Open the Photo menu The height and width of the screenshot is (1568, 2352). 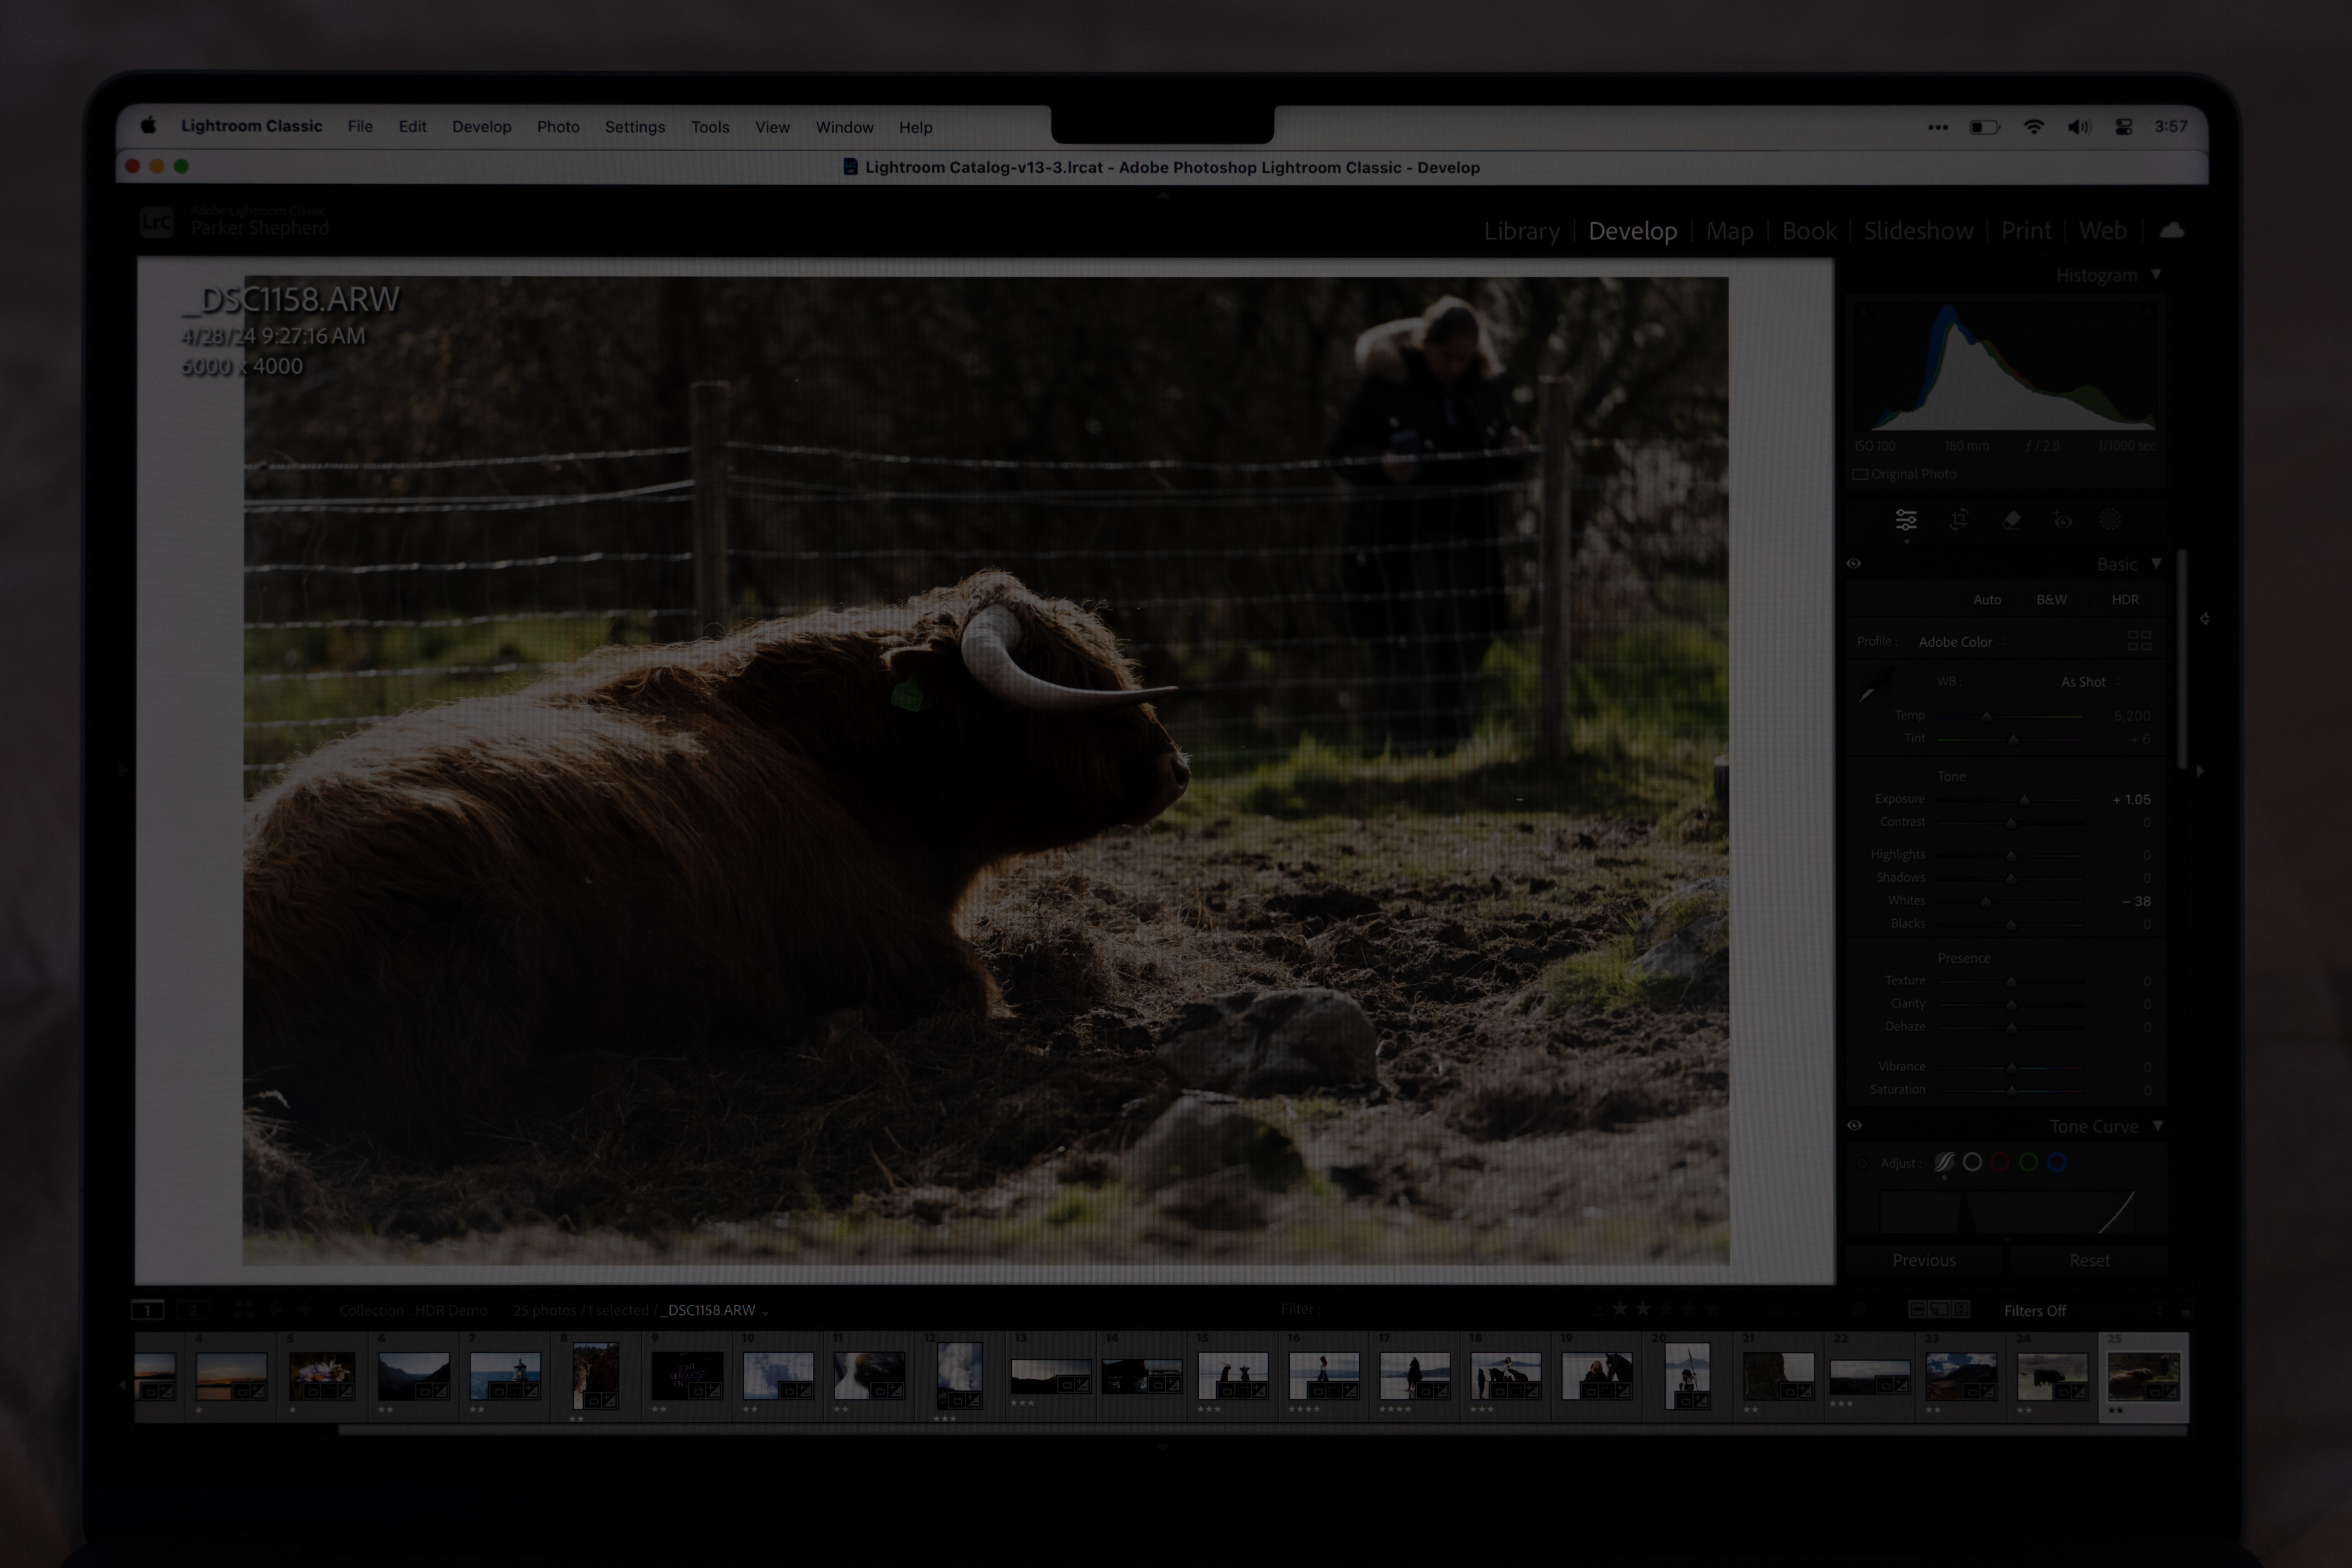[x=558, y=127]
